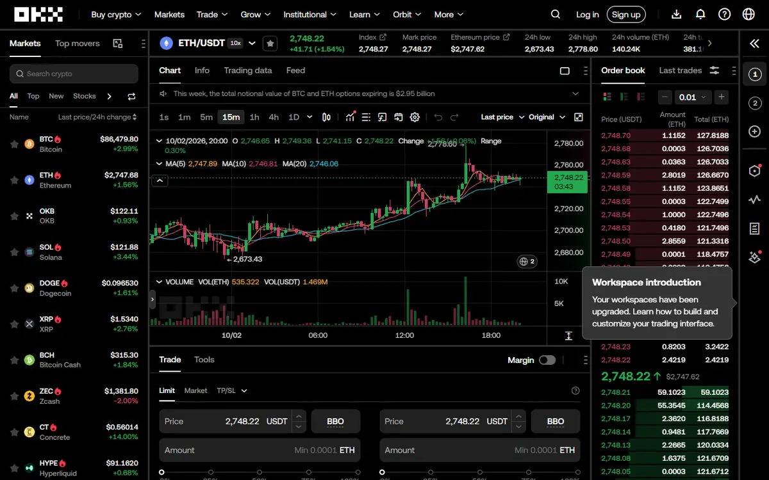The width and height of the screenshot is (769, 480).
Task: Click the download app icon
Action: coord(677,14)
